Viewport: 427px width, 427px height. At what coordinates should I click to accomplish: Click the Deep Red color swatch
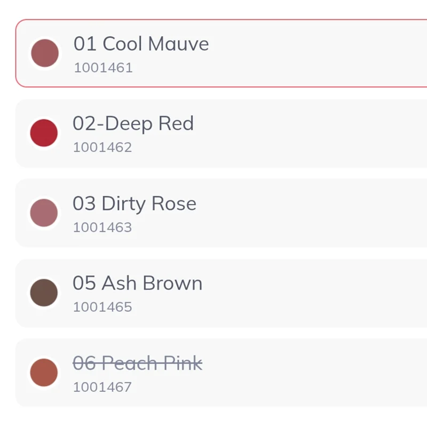(x=44, y=133)
